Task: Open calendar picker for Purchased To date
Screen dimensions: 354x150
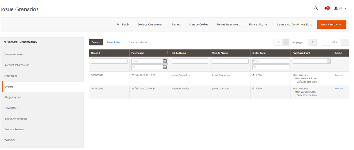Action: click(x=165, y=67)
